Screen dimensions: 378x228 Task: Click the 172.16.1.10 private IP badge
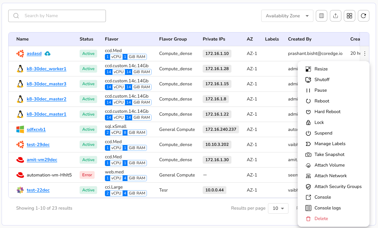tap(217, 54)
